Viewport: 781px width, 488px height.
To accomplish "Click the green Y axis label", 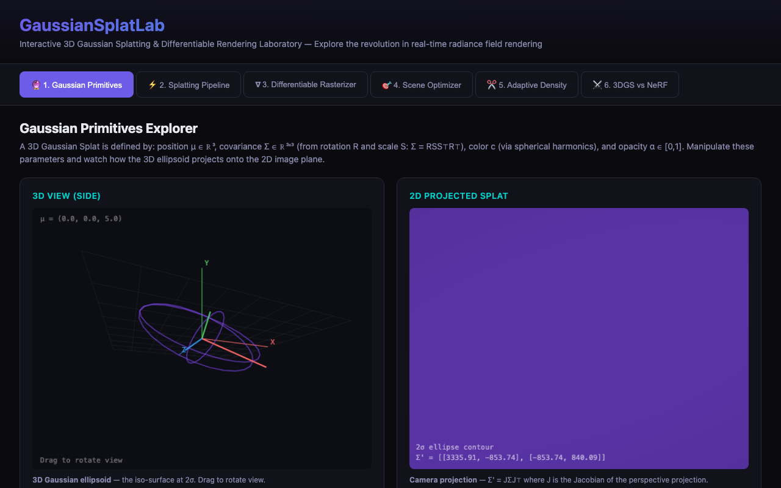I will pos(207,263).
